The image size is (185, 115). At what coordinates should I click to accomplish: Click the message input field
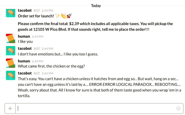coord(99,109)
